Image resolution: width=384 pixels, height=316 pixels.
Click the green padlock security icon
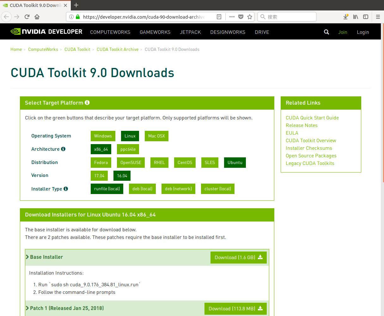pos(78,17)
